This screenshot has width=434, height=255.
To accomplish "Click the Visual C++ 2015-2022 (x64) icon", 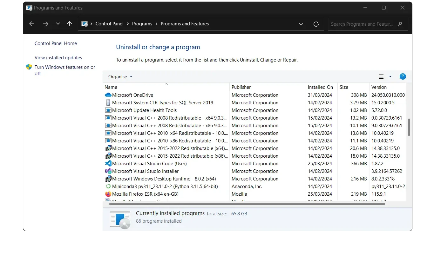I will coord(108,148).
